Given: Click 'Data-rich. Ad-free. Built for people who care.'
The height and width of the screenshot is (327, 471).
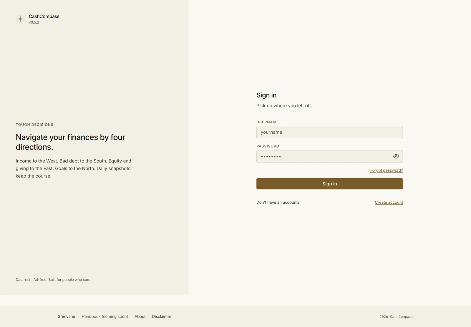Looking at the screenshot, I should (x=53, y=280).
